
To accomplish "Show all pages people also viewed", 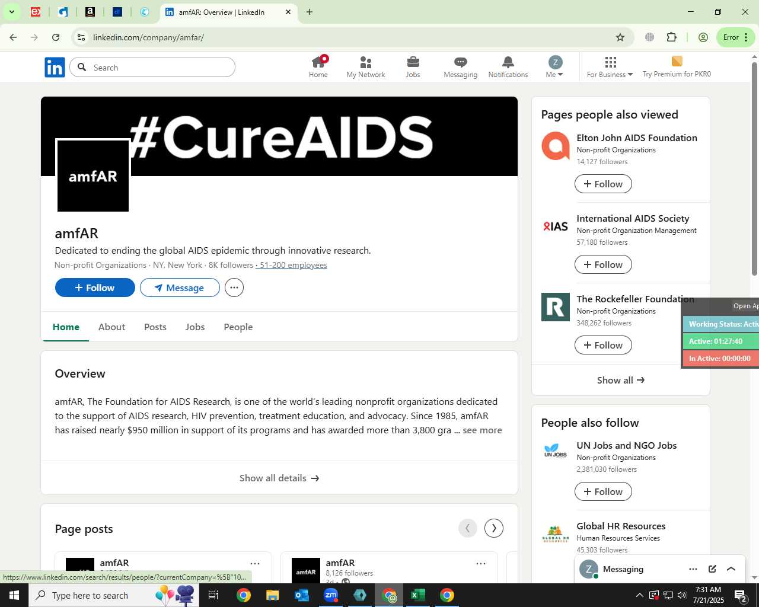I will (x=621, y=380).
